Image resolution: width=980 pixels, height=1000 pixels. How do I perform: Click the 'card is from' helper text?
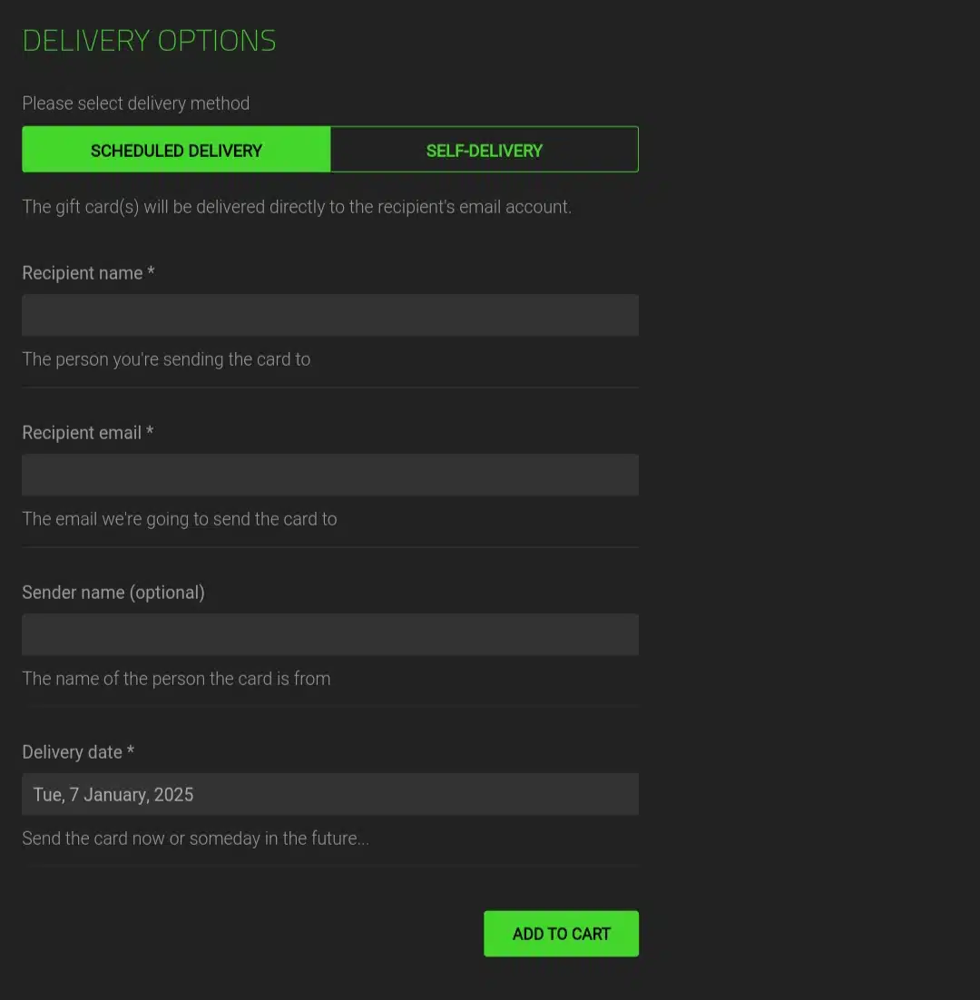click(x=176, y=679)
